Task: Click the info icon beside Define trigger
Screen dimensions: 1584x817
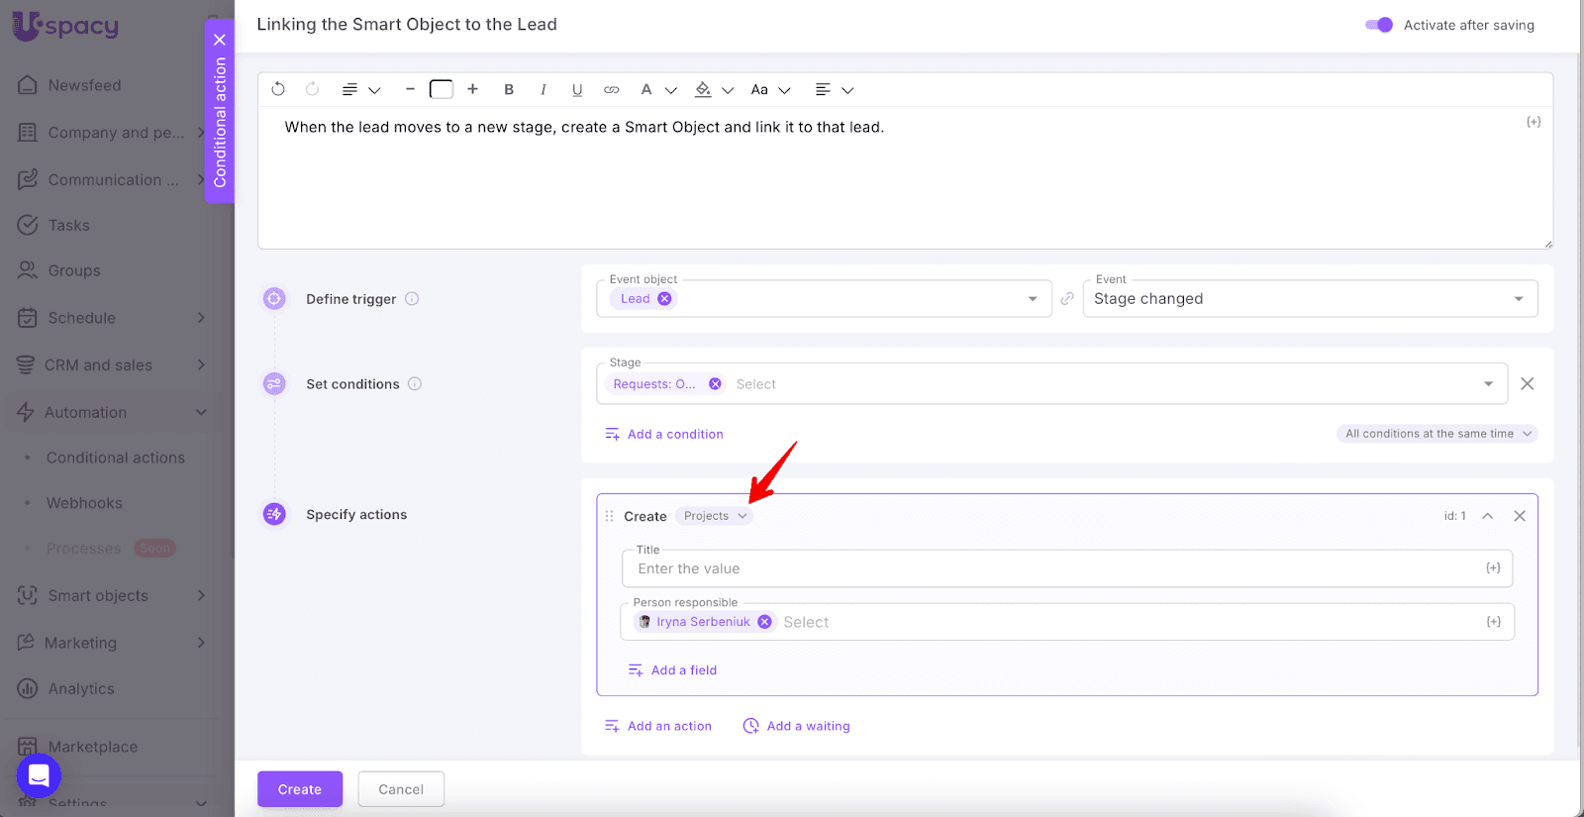Action: (412, 299)
